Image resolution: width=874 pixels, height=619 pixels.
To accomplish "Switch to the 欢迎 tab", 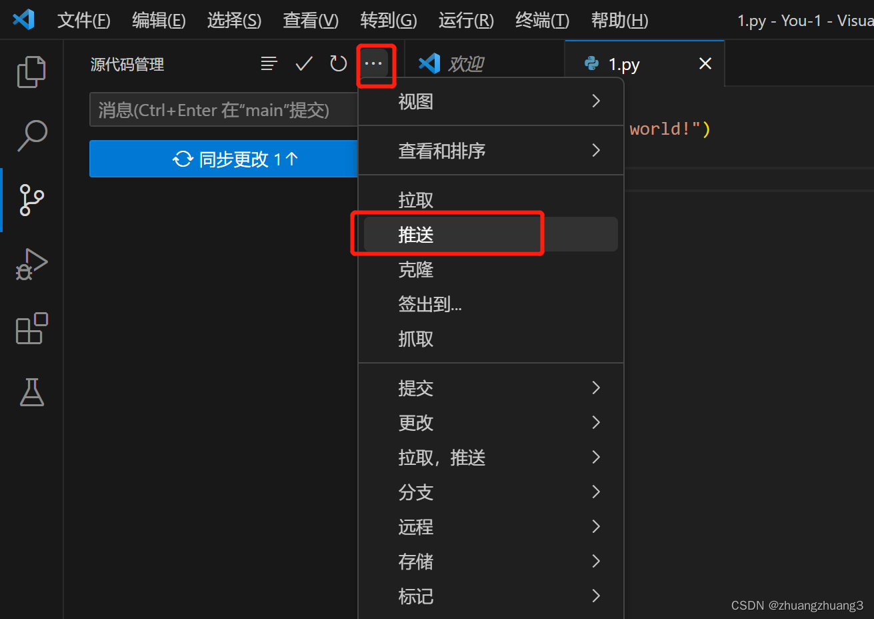I will (484, 63).
